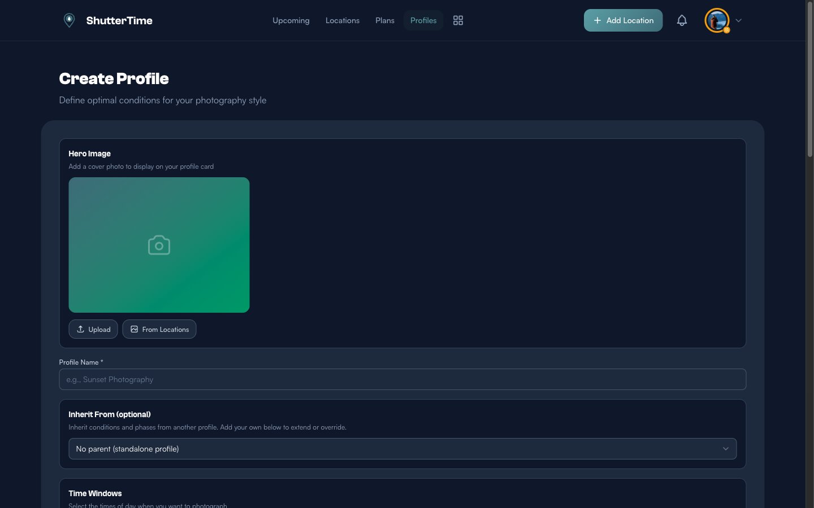
Task: Expand the account menu chevron
Action: 738,20
